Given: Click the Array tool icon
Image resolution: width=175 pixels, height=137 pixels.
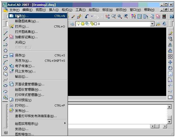Looking at the screenshot, I should tap(170, 56).
